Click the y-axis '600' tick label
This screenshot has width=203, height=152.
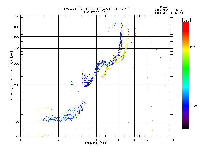[x=17, y=27]
